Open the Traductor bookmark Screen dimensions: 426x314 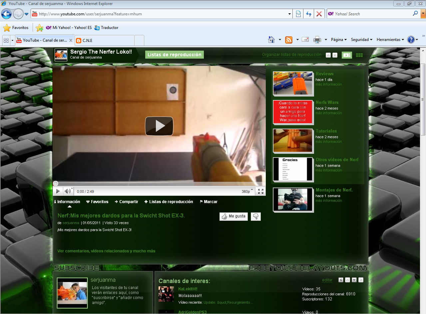pyautogui.click(x=106, y=28)
